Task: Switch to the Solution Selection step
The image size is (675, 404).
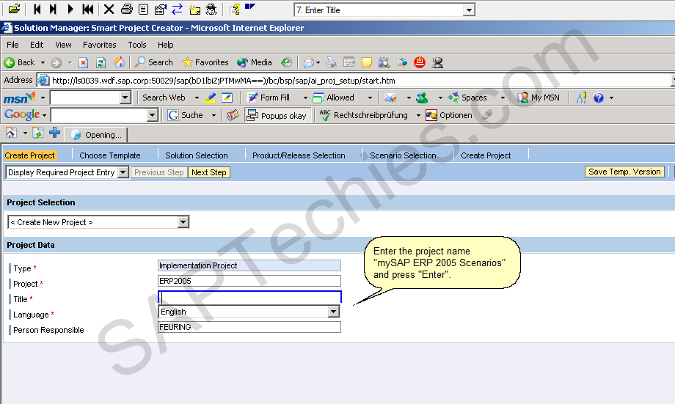Action: pyautogui.click(x=197, y=155)
